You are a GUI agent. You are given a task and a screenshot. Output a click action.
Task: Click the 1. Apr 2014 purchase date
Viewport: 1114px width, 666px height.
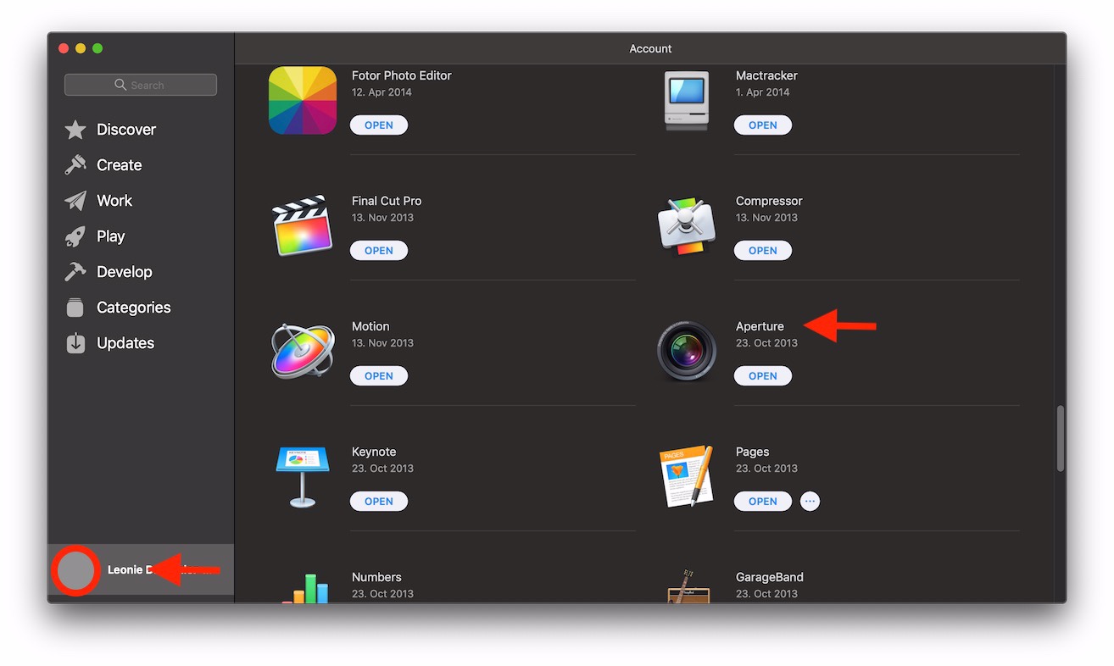pos(762,92)
